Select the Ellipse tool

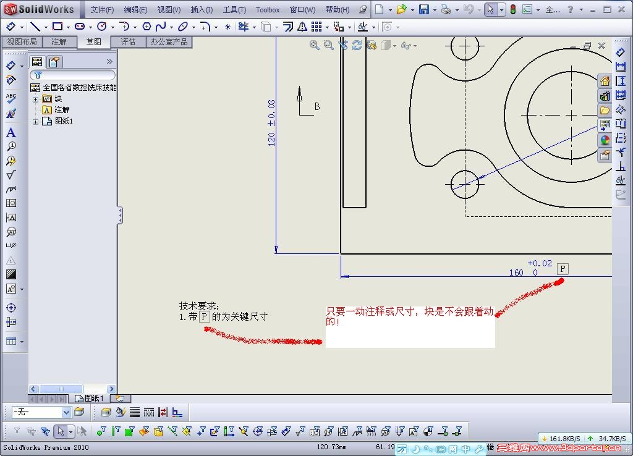point(183,27)
